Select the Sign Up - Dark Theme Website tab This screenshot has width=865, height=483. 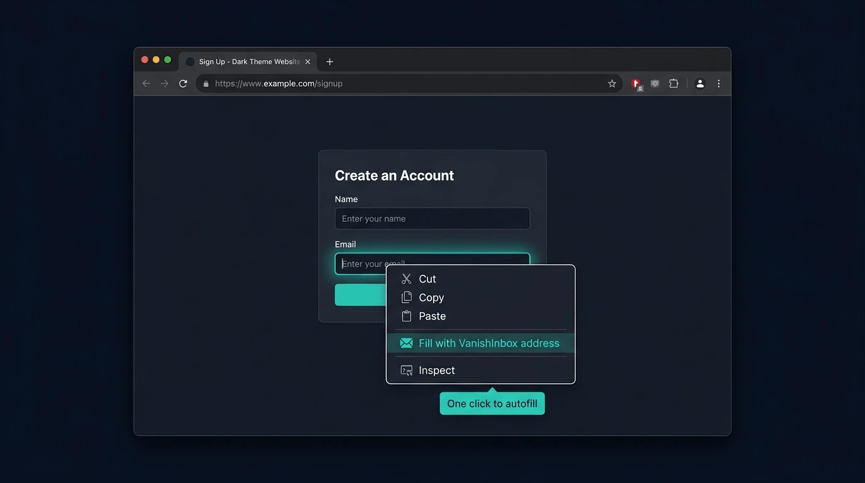tap(248, 62)
